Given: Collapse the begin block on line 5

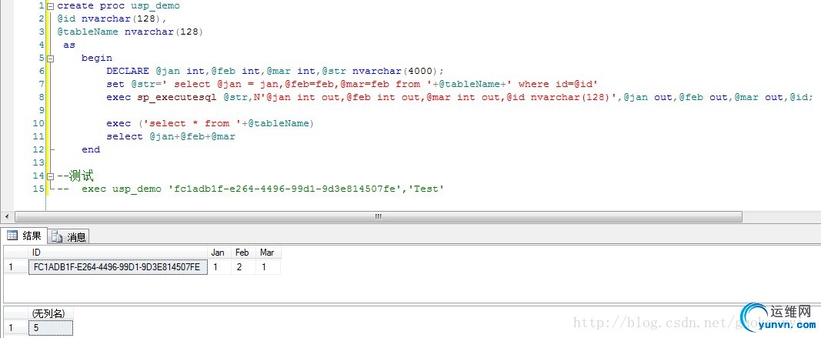Looking at the screenshot, I should tap(50, 59).
